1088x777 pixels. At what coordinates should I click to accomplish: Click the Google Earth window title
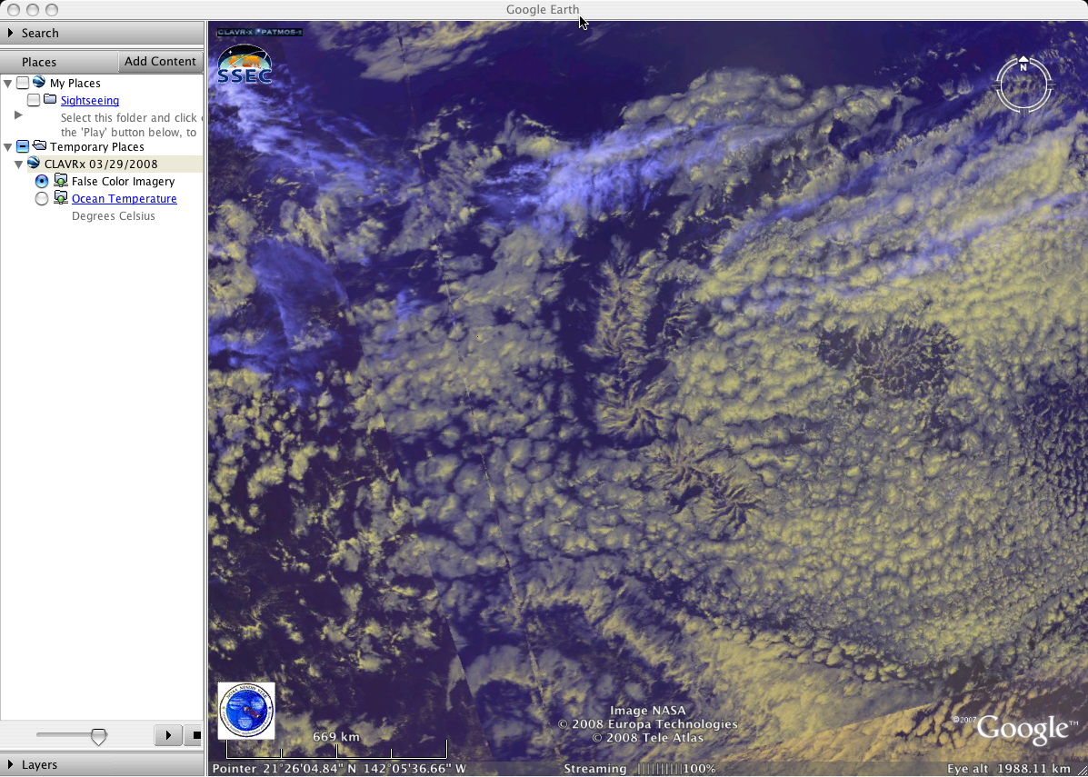tap(543, 10)
